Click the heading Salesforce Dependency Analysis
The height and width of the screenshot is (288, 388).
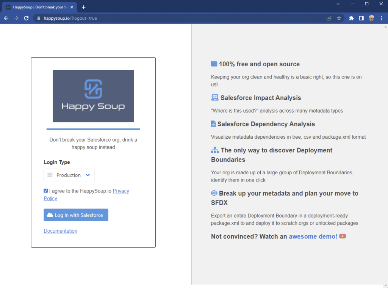point(266,124)
